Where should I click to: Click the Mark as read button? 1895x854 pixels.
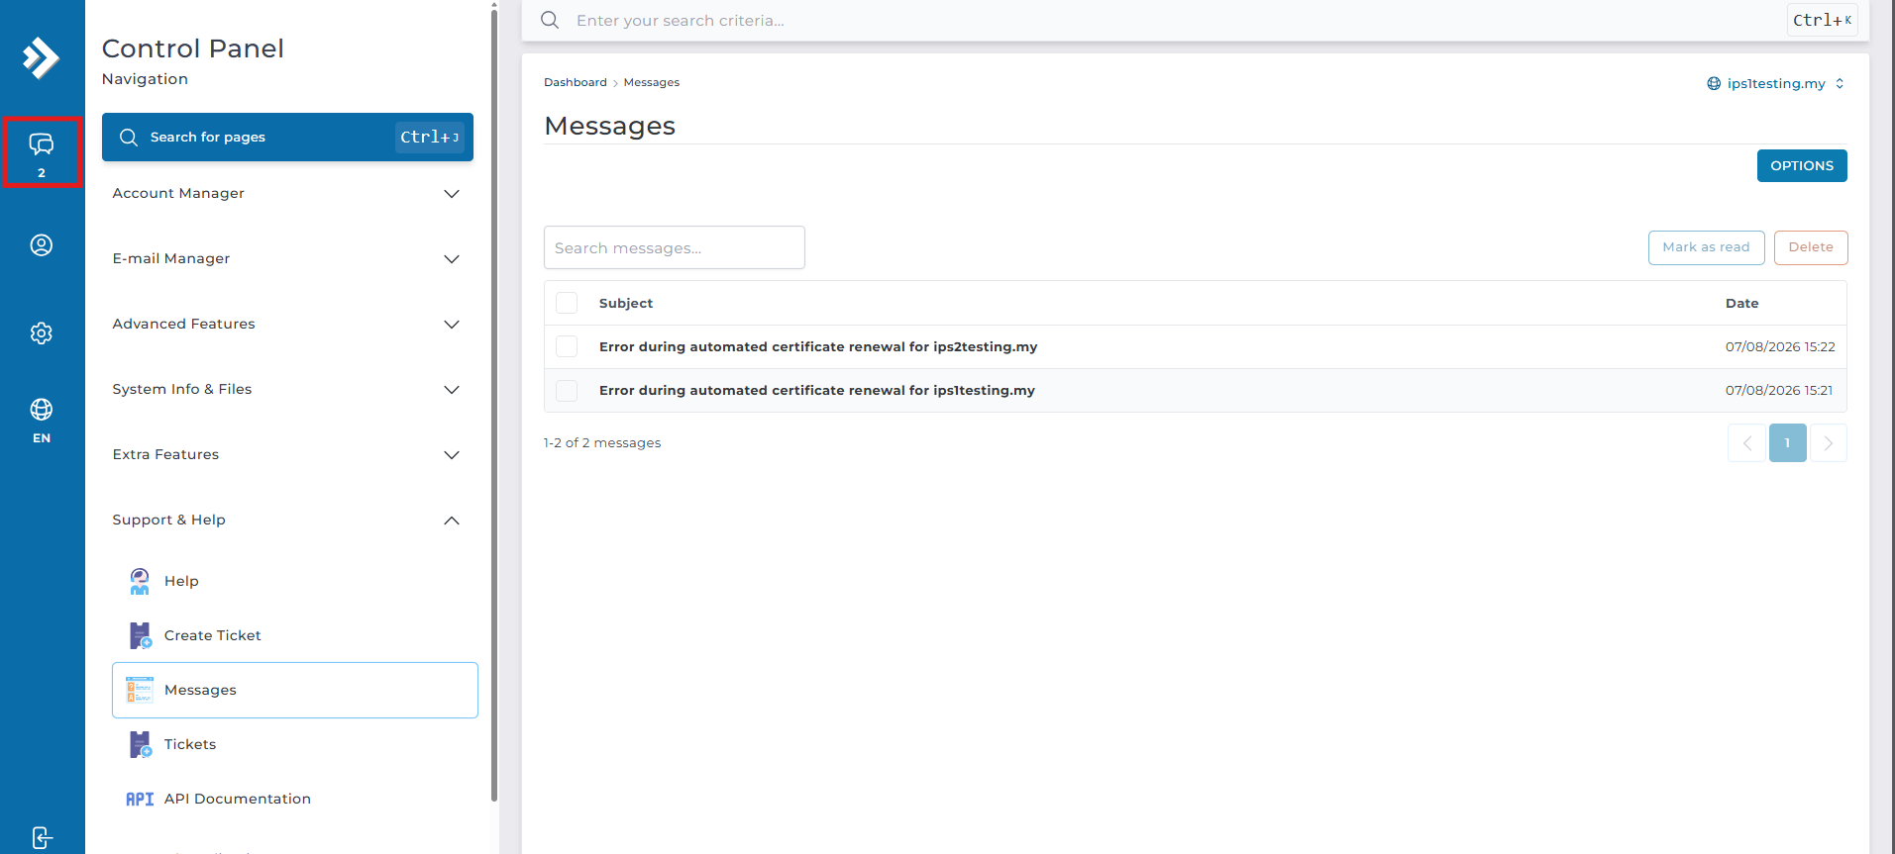click(x=1706, y=247)
